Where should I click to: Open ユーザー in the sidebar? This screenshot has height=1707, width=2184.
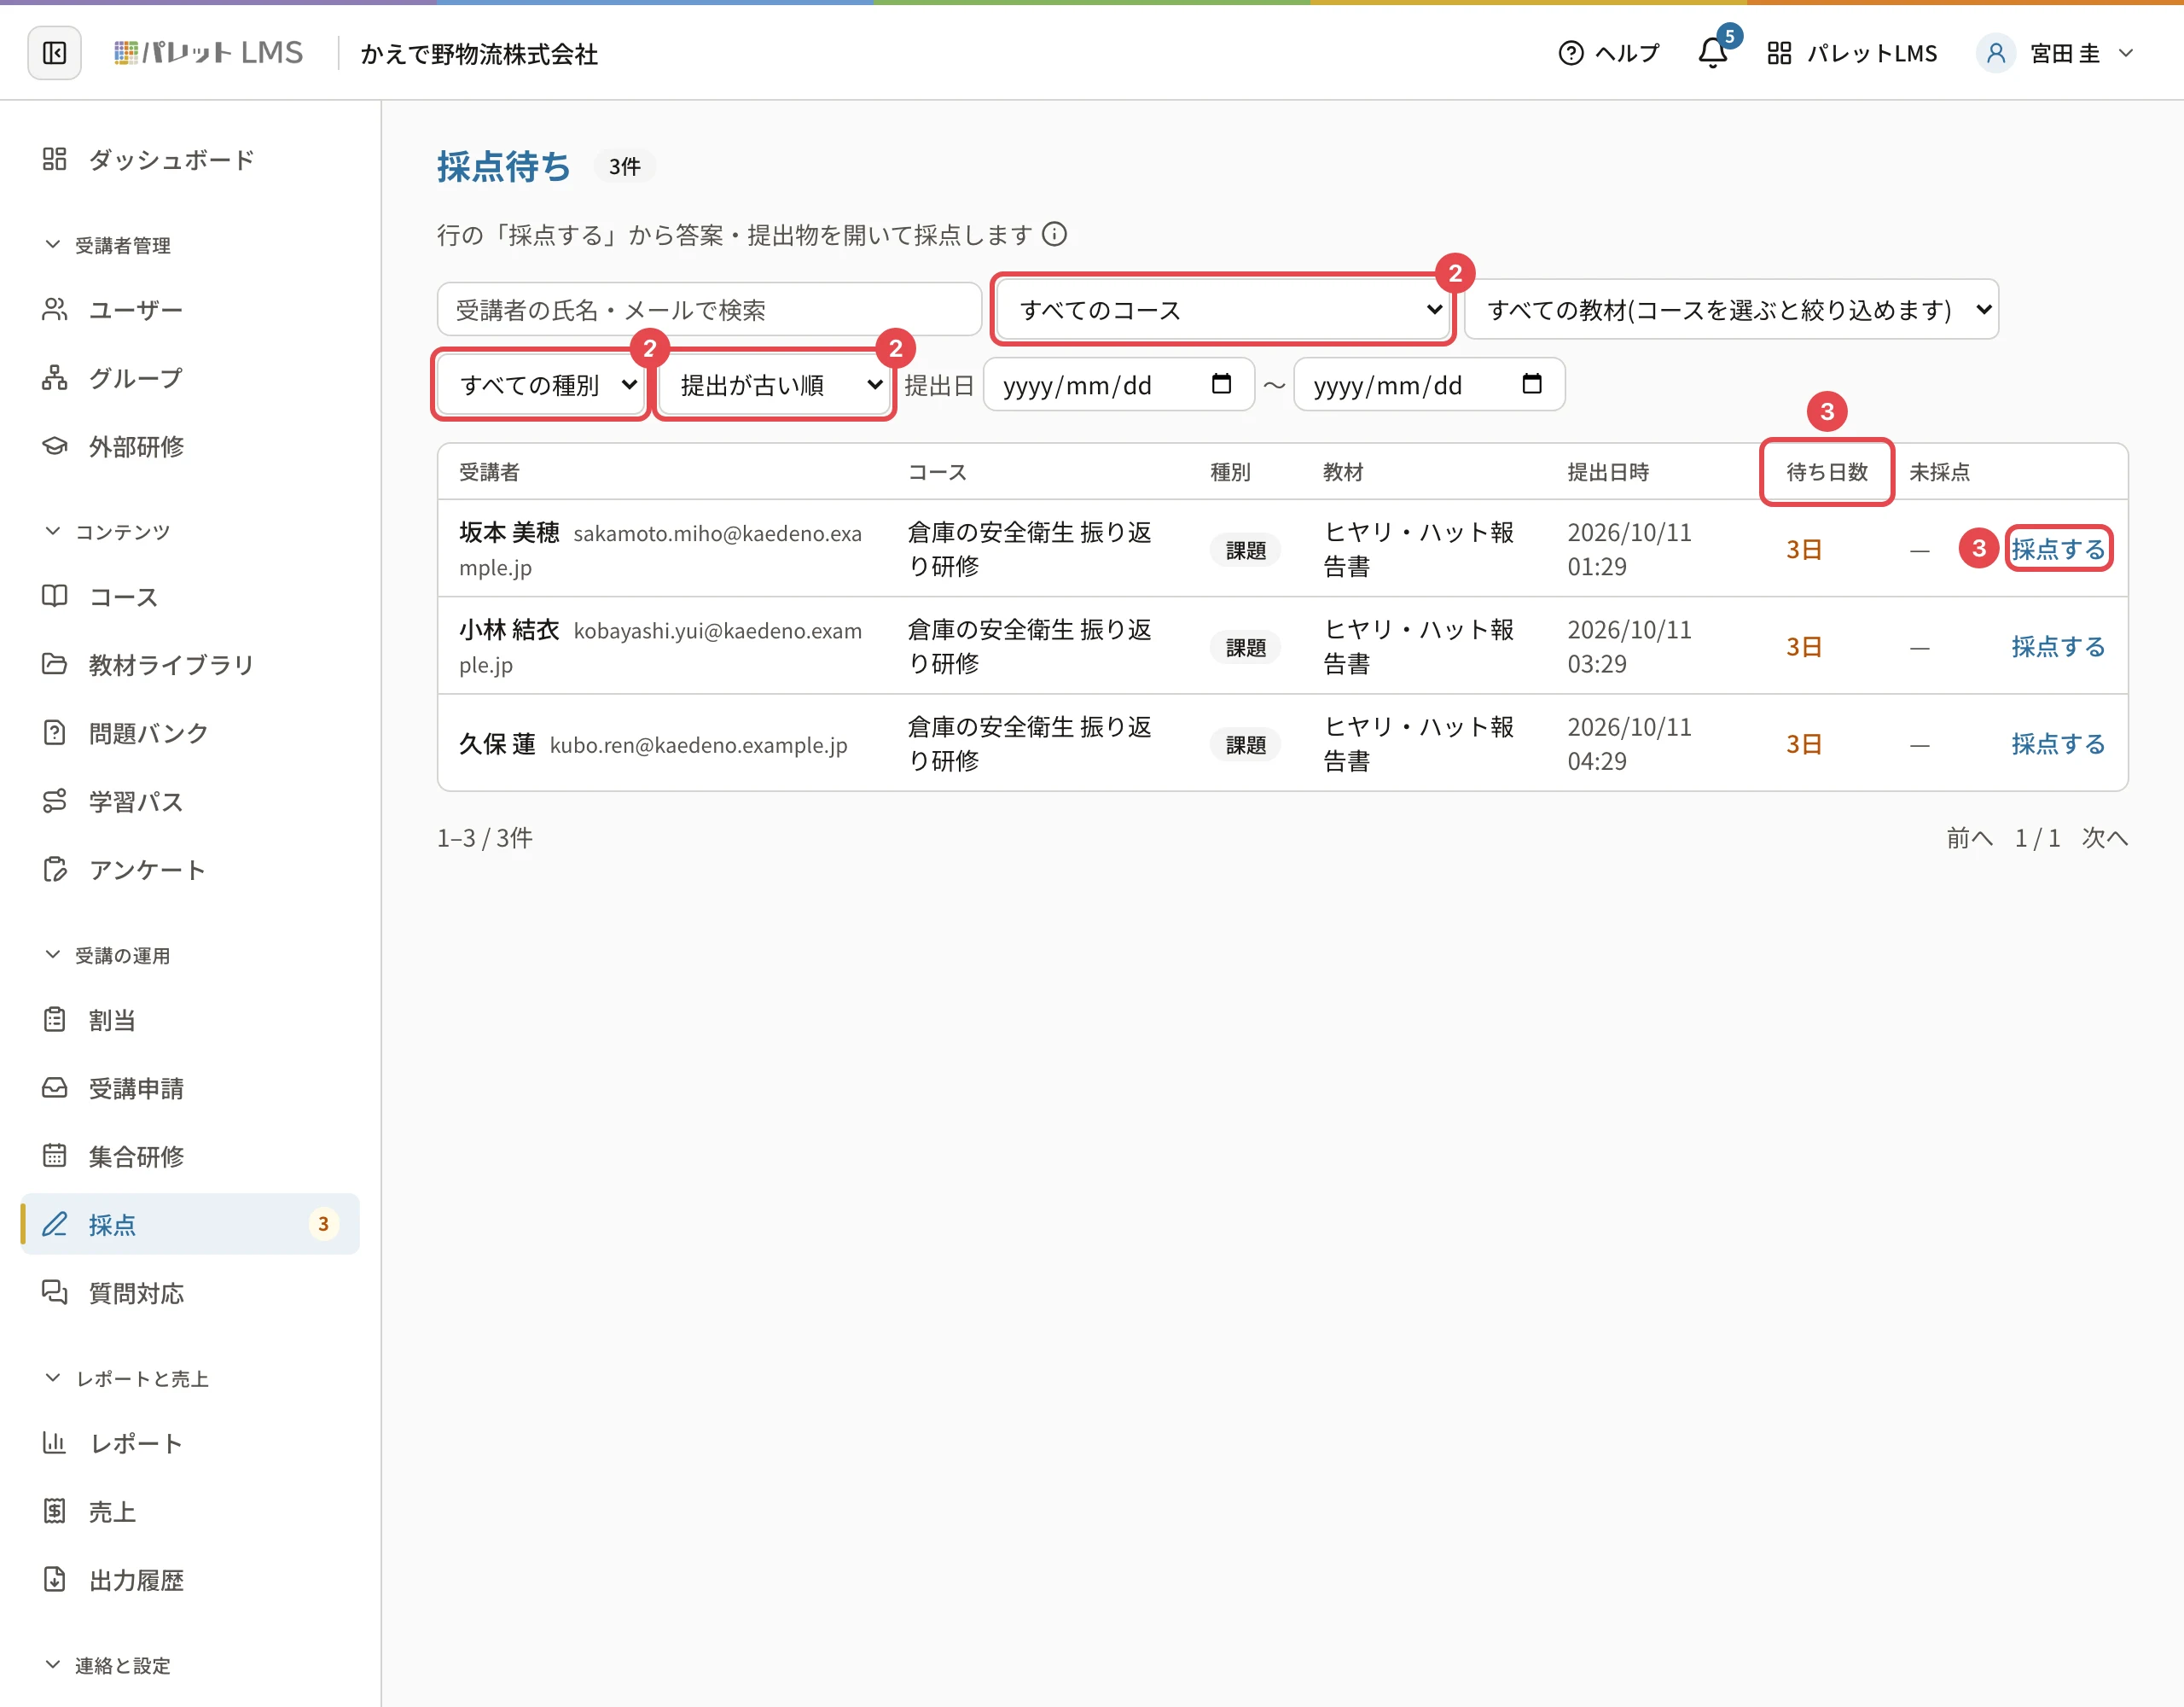pyautogui.click(x=190, y=310)
